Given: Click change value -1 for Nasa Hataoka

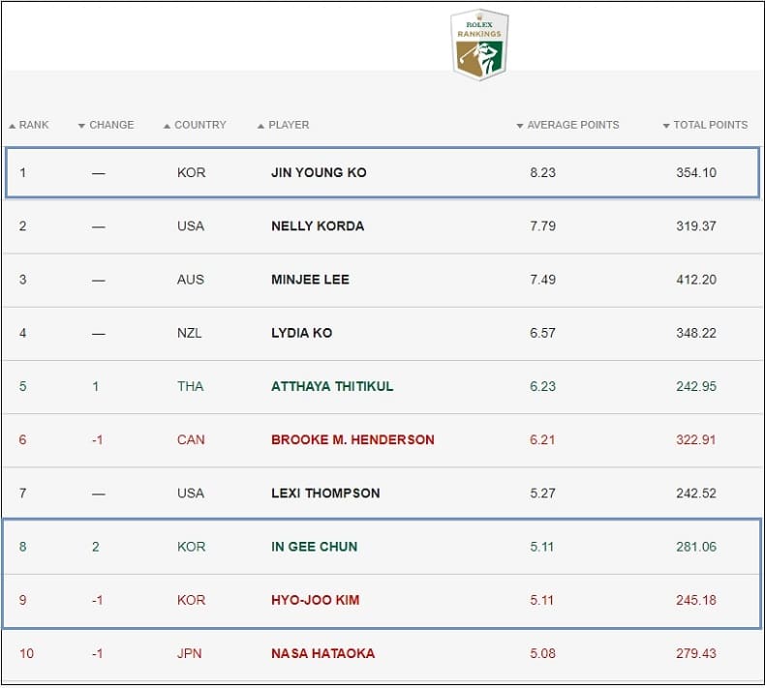Looking at the screenshot, I should click(98, 653).
